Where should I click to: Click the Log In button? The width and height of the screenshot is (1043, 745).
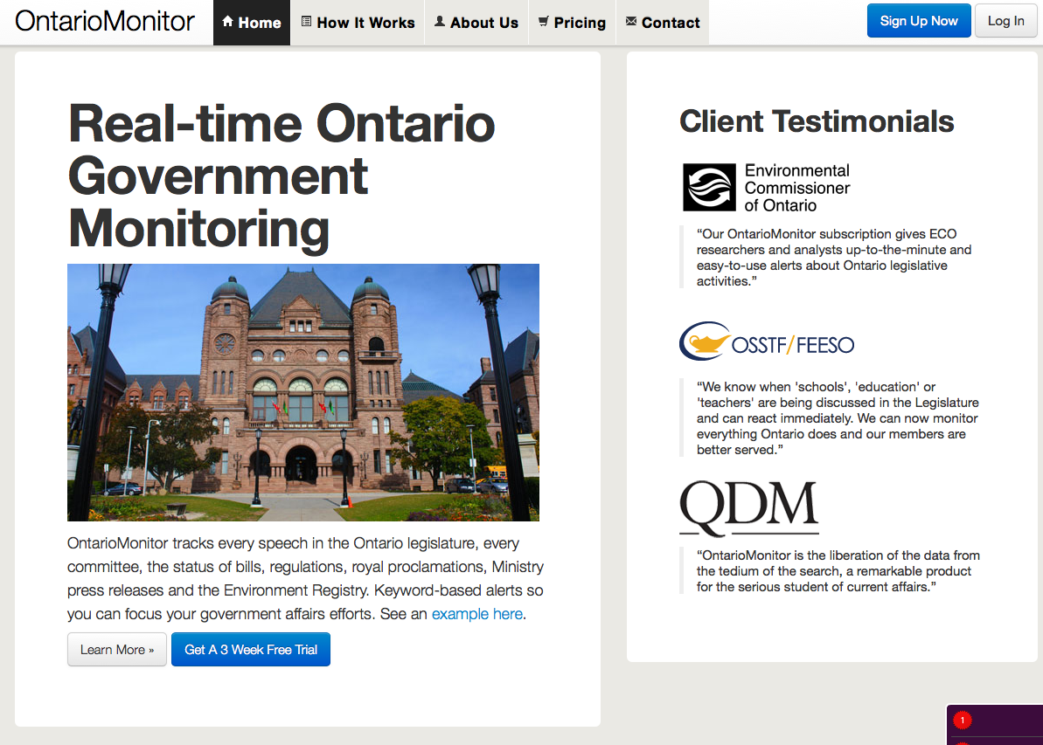coord(1005,21)
